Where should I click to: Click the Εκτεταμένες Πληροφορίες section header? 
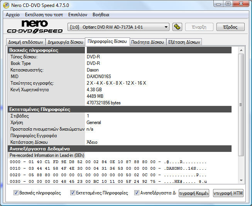coord(120,109)
